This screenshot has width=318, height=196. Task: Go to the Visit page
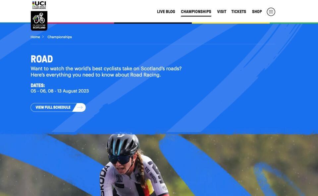pos(222,12)
